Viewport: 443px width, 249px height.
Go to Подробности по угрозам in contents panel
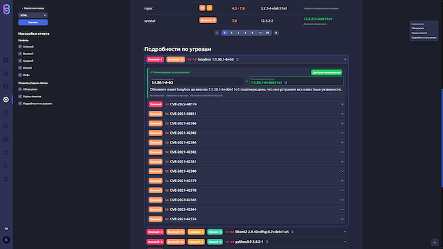click(x=424, y=37)
